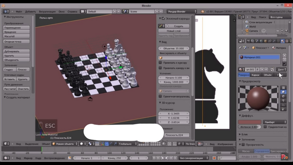Open the Ламберт shader dropdown
Screen dimensions: 293x165
click(x=275, y=122)
